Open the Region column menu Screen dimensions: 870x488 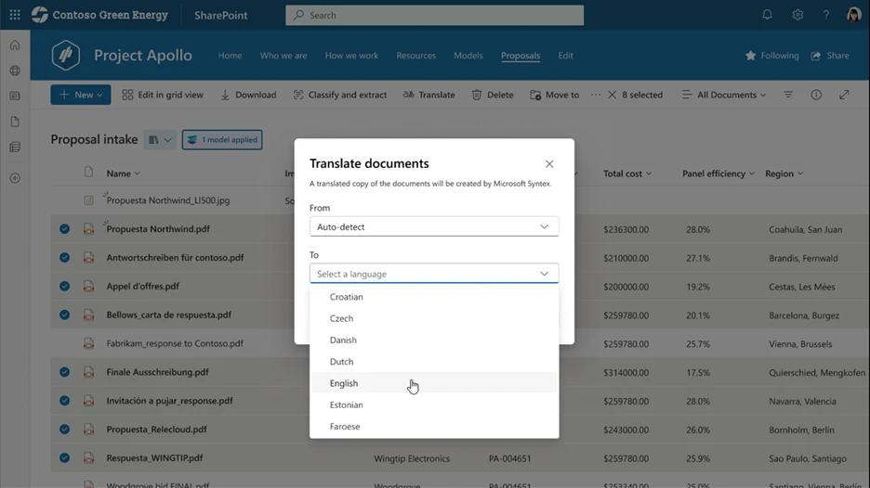pyautogui.click(x=784, y=173)
